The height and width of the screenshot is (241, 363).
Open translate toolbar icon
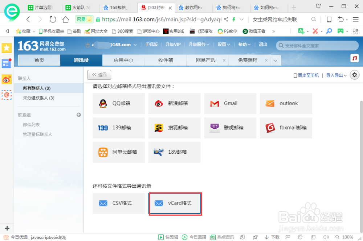point(301,31)
